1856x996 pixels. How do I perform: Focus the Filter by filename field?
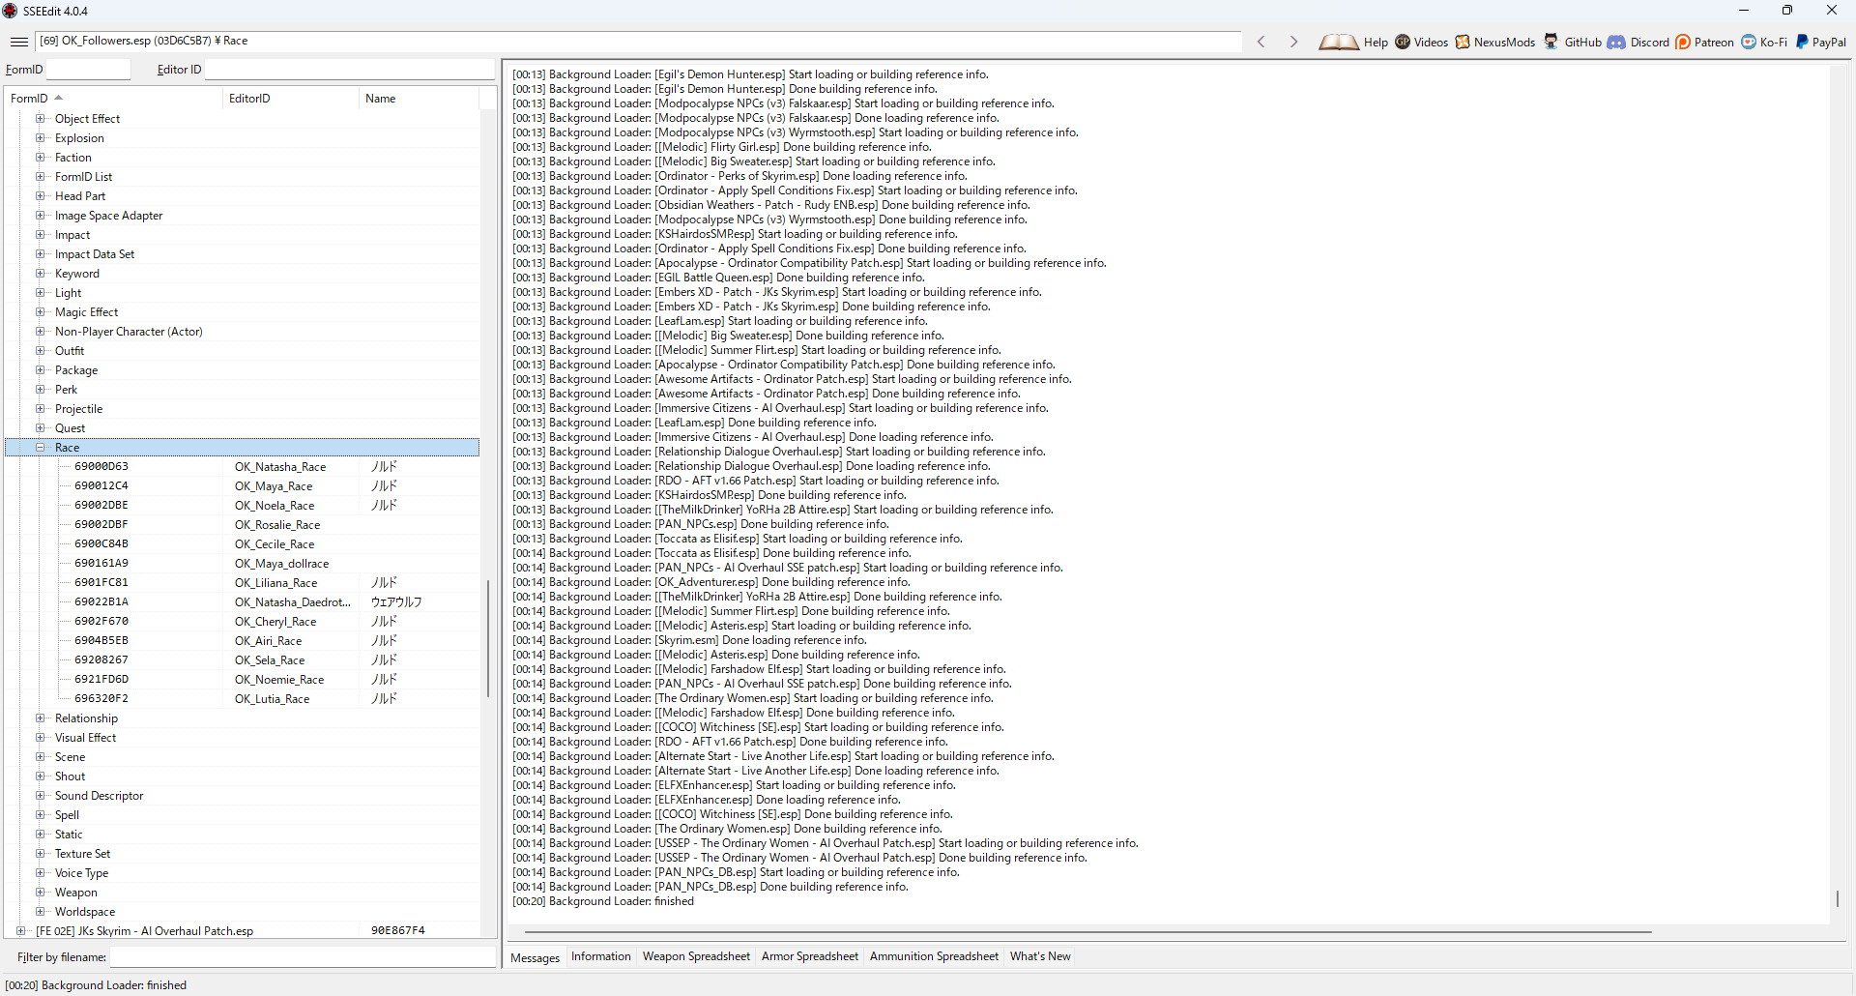pyautogui.click(x=303, y=956)
